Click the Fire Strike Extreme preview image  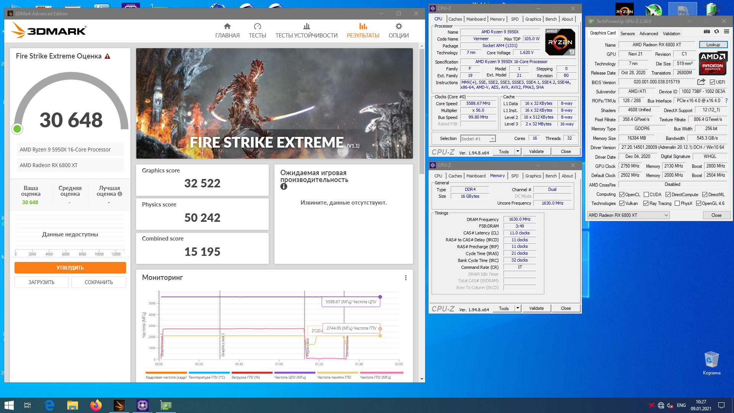click(274, 103)
